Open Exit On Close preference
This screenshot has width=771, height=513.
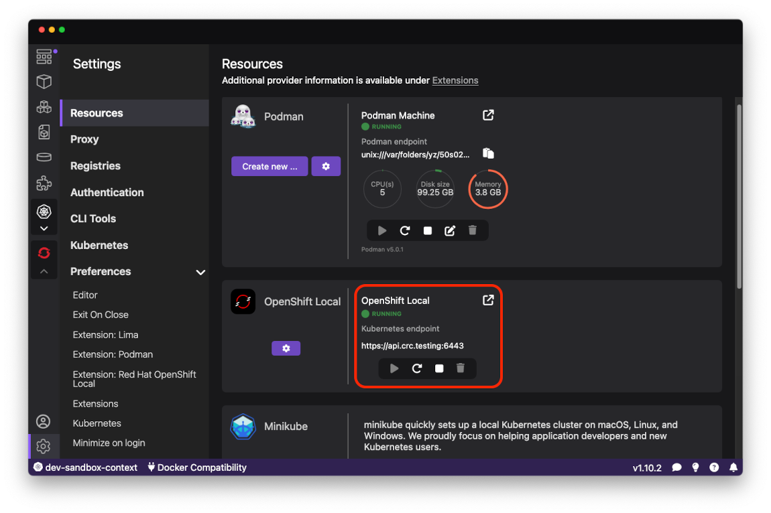(x=101, y=315)
